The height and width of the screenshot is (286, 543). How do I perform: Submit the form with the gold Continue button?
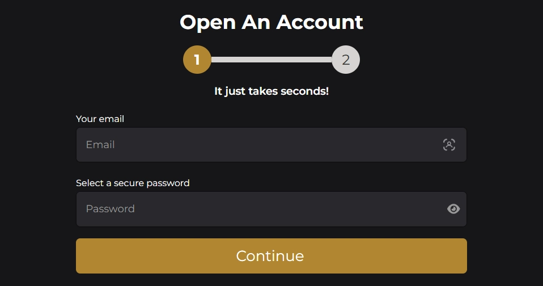point(271,256)
